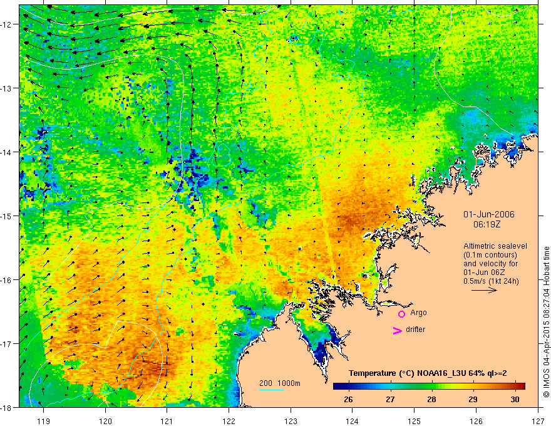Click the '0.5m/s (1kt 24h)' text
Screen dimensions: 551x426
(x=491, y=281)
